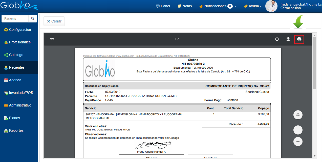
Task: Open Configuracion in the sidebar
Action: click(x=20, y=30)
